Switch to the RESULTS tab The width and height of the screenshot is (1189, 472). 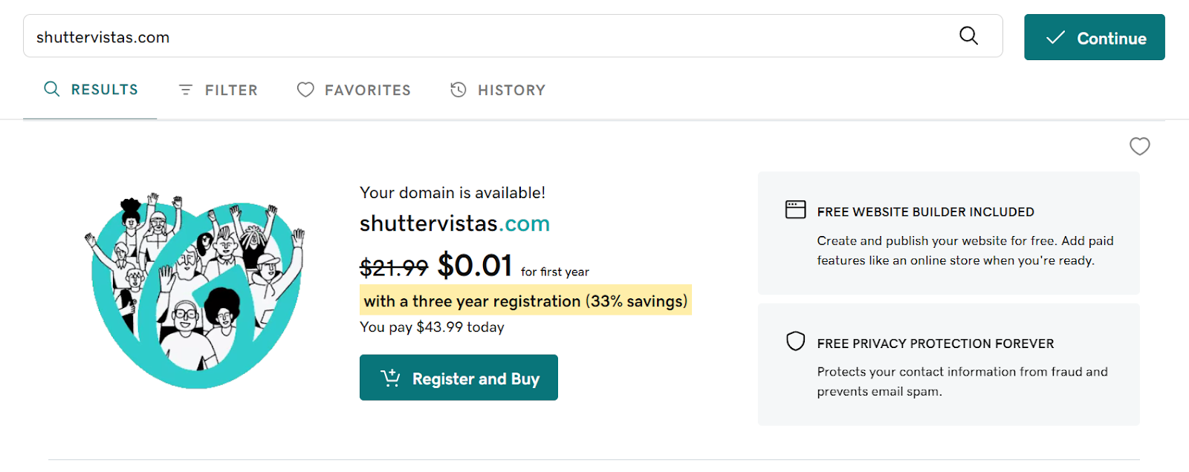click(91, 90)
